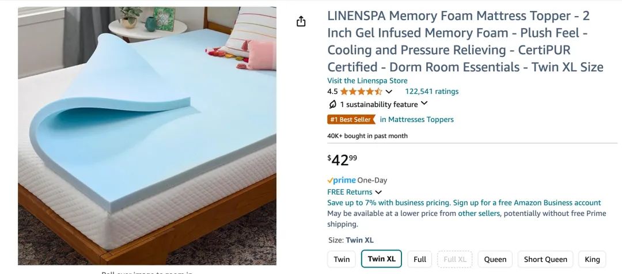Select the Twin size option
The width and height of the screenshot is (622, 274).
(342, 259)
